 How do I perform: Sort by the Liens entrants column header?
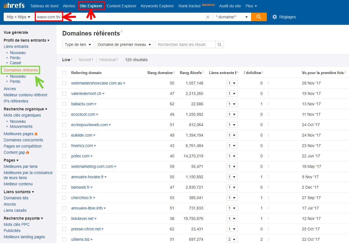[222, 73]
